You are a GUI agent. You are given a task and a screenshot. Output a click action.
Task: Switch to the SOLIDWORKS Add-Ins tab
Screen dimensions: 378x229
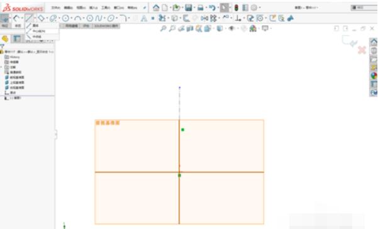pos(106,26)
